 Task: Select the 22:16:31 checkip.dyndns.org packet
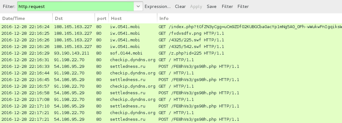pyautogui.click(x=171, y=60)
